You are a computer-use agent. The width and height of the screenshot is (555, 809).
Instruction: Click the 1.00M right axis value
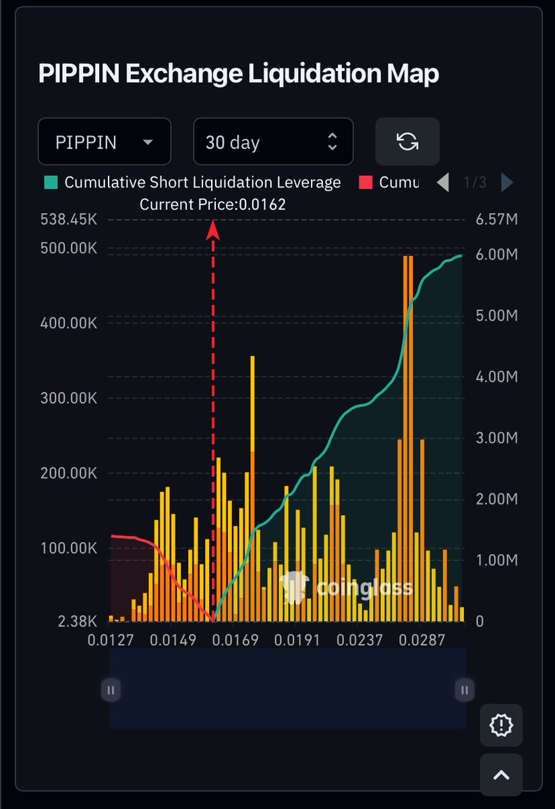point(496,560)
